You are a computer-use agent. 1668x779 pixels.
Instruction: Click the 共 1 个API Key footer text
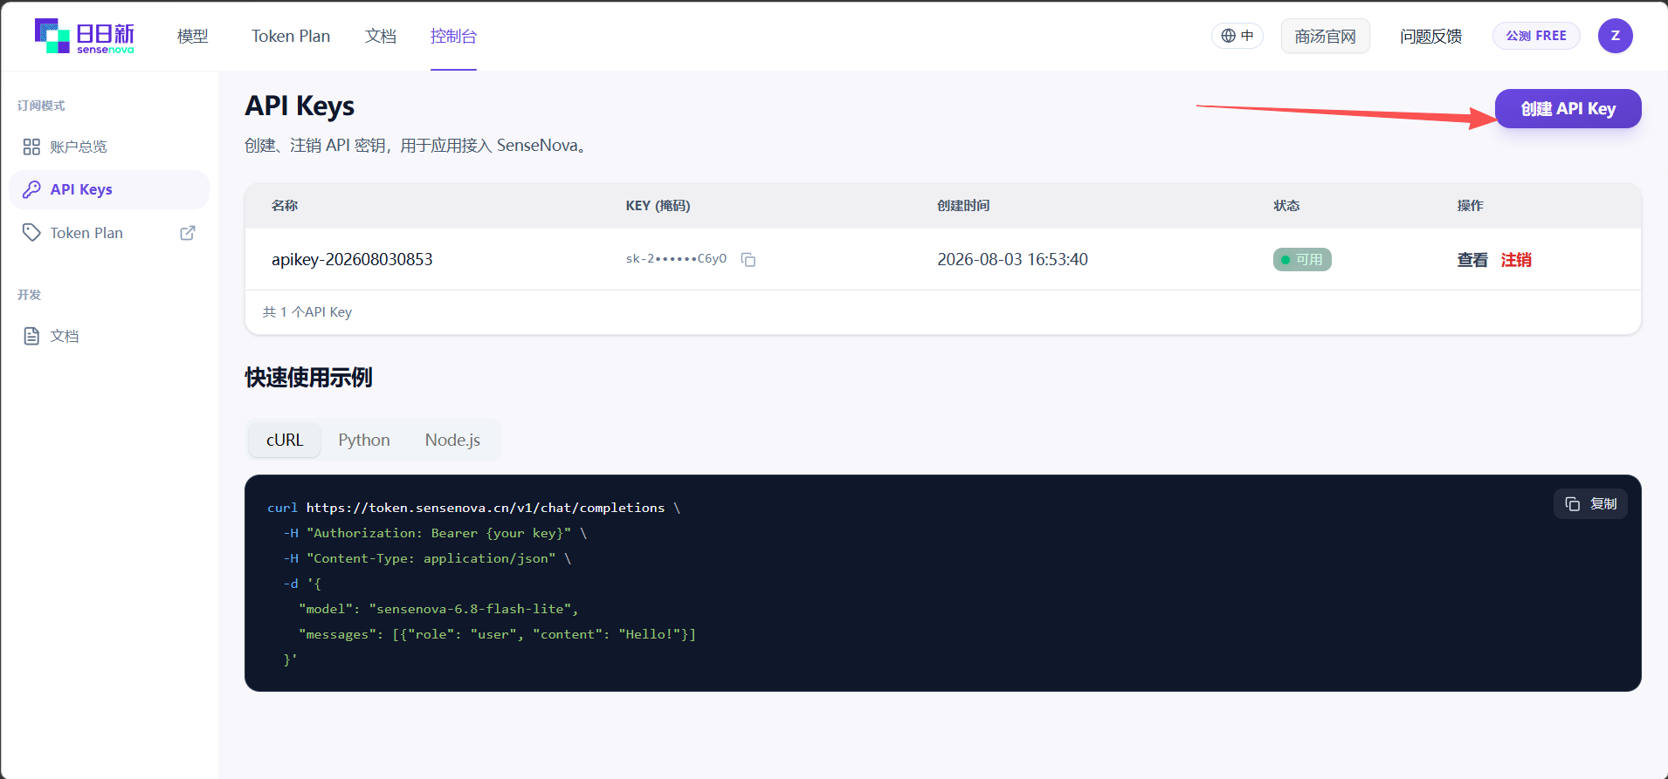pos(307,311)
